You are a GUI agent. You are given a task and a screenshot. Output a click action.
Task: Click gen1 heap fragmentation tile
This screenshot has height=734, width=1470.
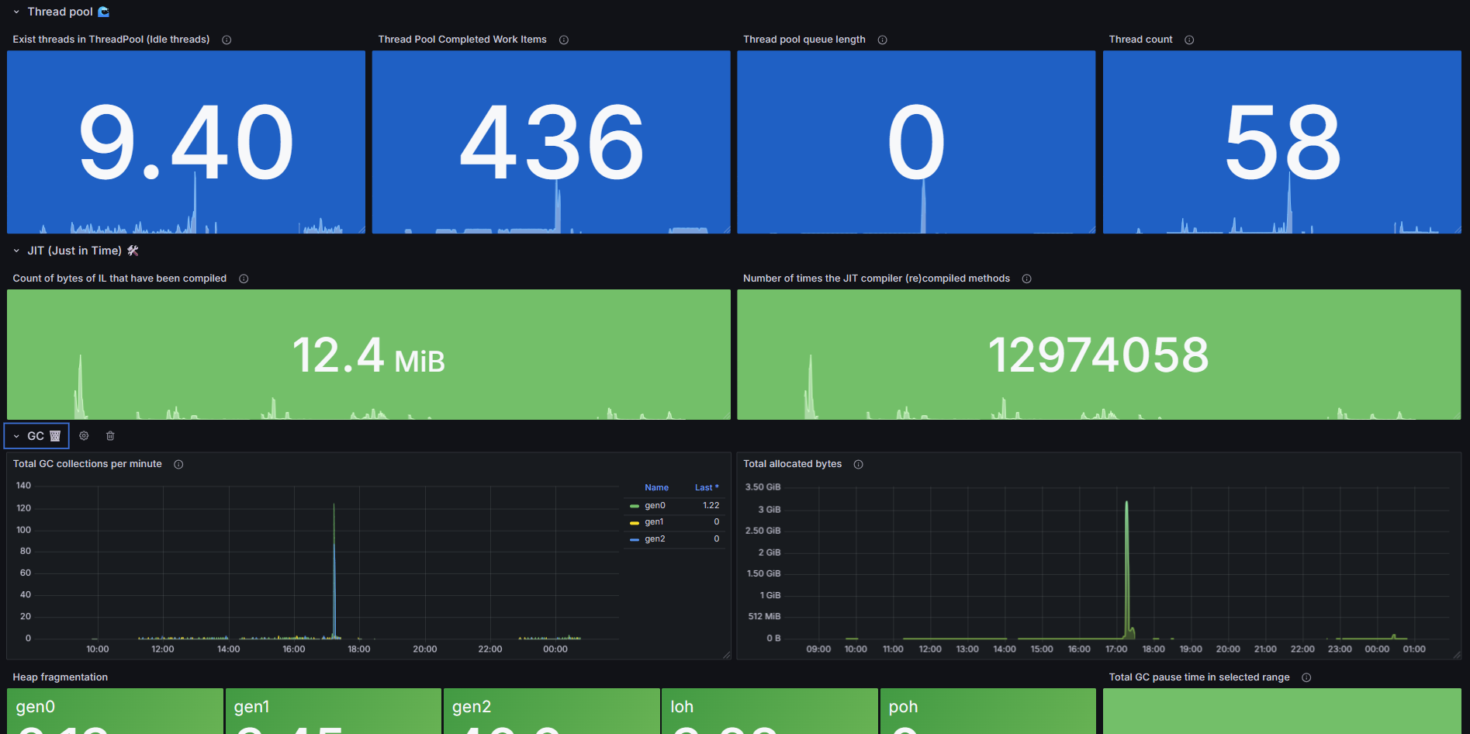tap(334, 711)
